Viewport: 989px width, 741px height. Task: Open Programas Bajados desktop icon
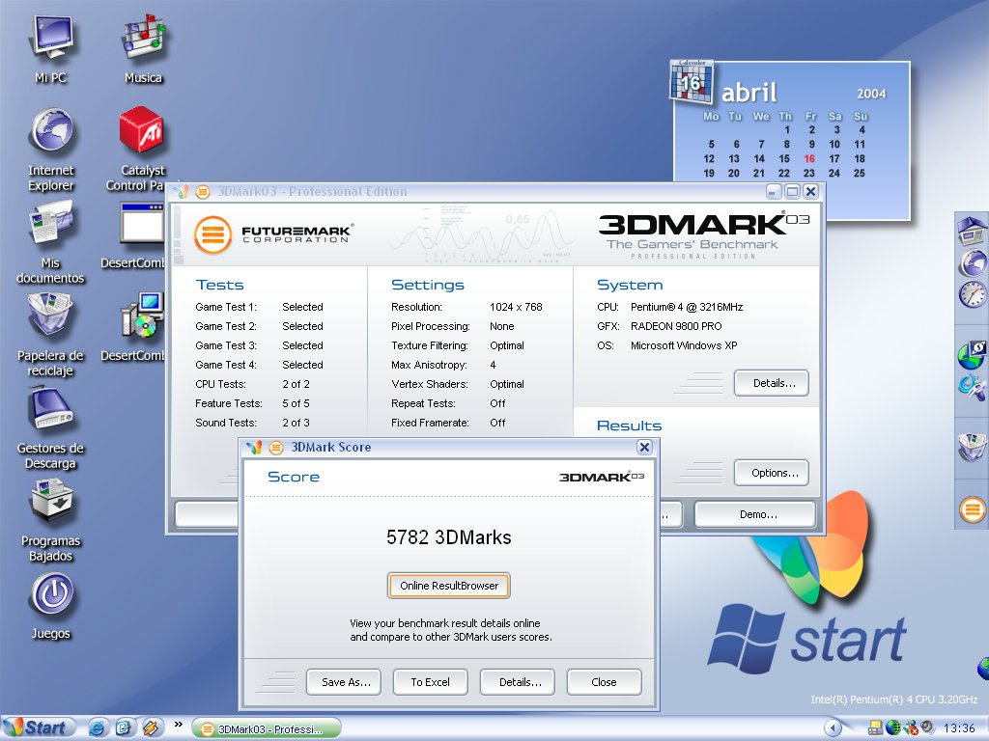coord(50,503)
